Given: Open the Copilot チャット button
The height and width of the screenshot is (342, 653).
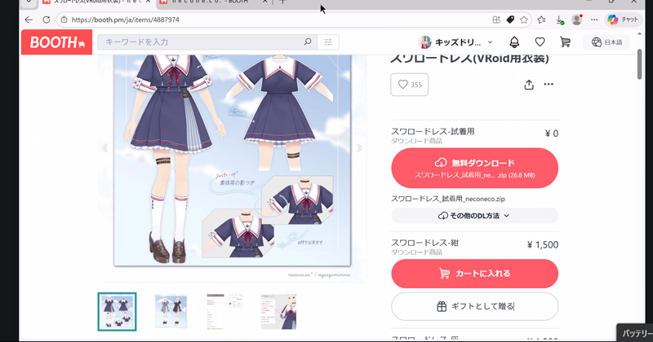Looking at the screenshot, I should [623, 20].
